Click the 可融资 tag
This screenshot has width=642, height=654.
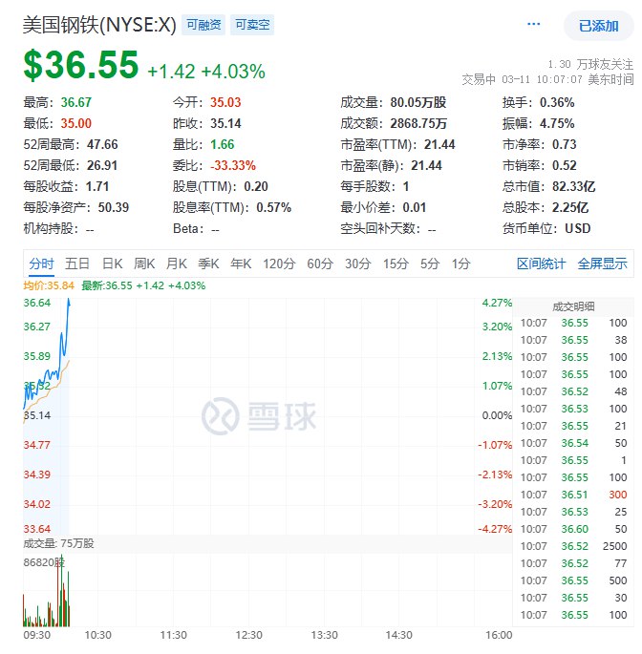pyautogui.click(x=203, y=25)
